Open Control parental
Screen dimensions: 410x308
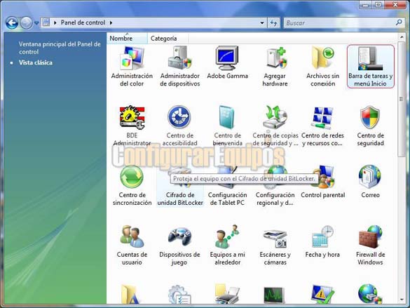pyautogui.click(x=322, y=182)
